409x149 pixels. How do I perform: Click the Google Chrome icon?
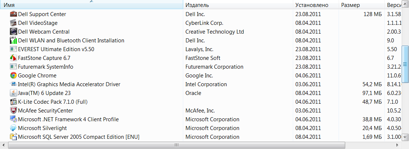[x=14, y=76]
